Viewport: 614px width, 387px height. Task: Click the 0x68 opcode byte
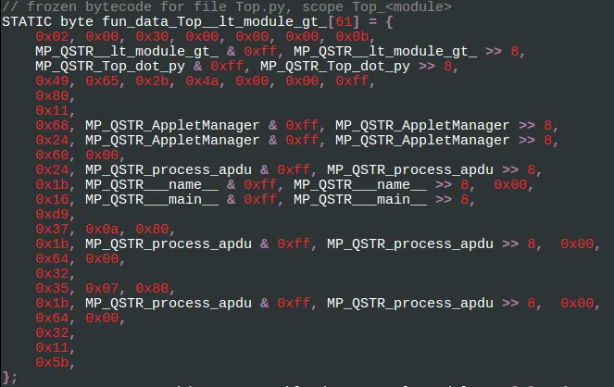pos(52,126)
